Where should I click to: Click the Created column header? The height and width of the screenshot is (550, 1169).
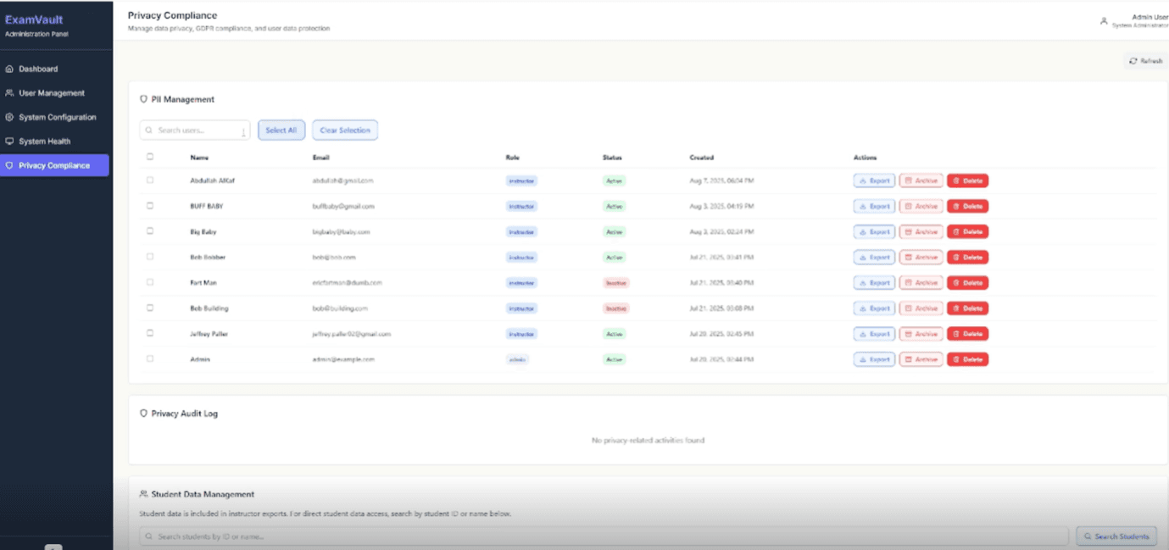702,158
